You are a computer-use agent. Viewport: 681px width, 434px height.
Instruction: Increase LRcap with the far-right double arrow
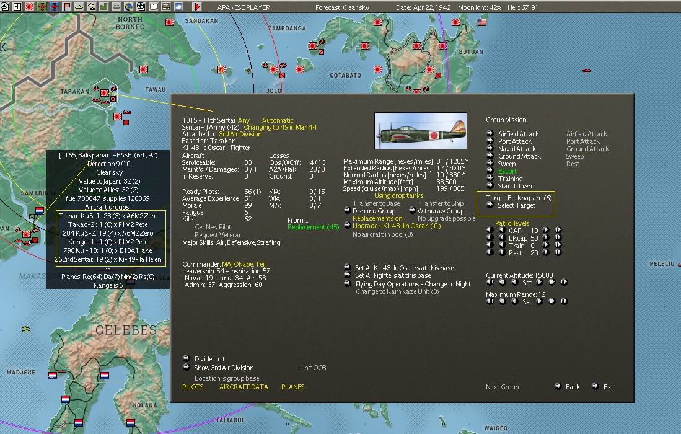coord(558,237)
